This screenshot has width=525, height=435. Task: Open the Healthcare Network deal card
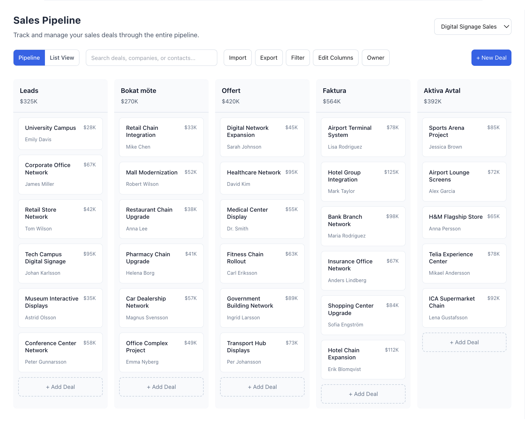pos(262,178)
